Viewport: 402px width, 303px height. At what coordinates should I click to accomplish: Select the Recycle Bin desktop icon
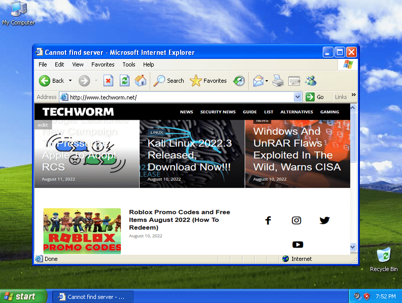tap(384, 259)
